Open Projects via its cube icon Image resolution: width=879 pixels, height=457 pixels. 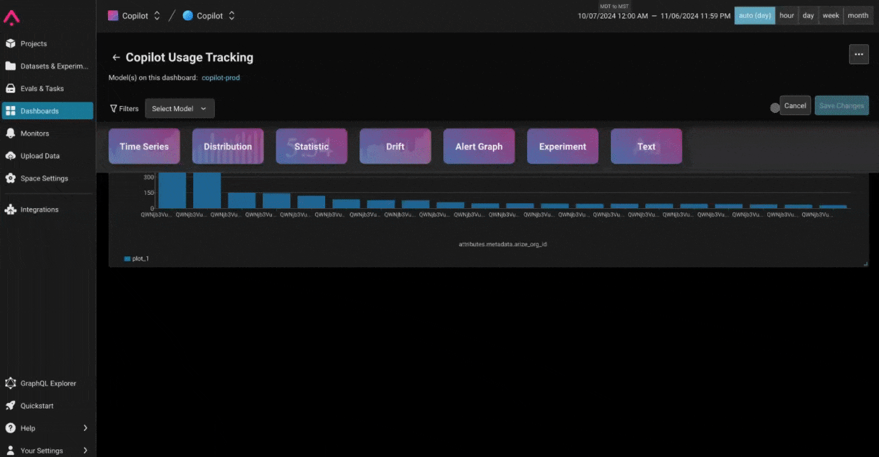pos(10,44)
